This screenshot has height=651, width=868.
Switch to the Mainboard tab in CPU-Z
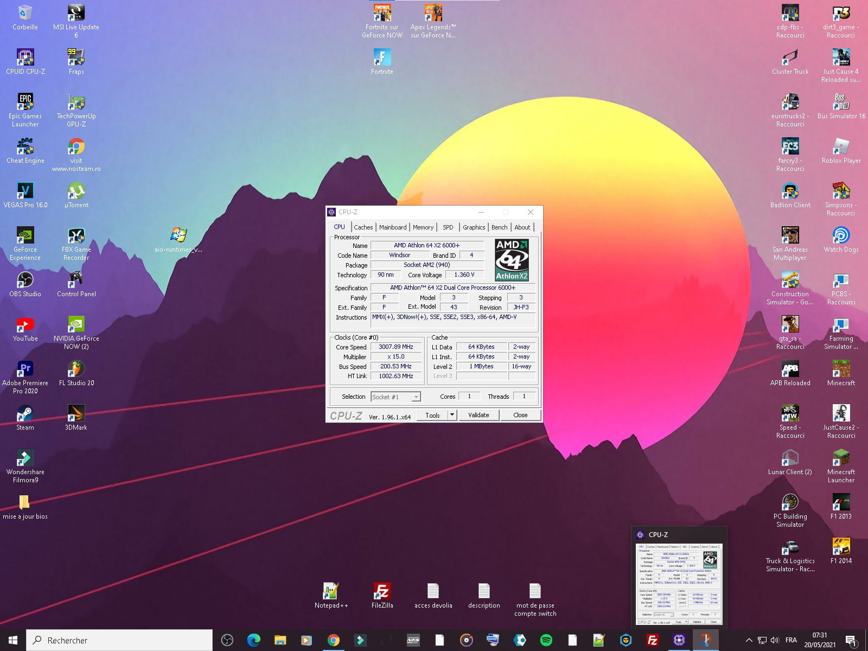pyautogui.click(x=393, y=227)
